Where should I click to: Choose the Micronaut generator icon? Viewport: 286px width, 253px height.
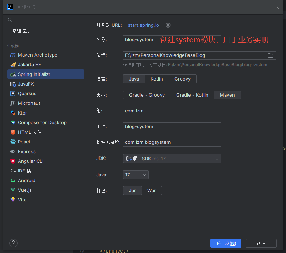tap(13, 103)
